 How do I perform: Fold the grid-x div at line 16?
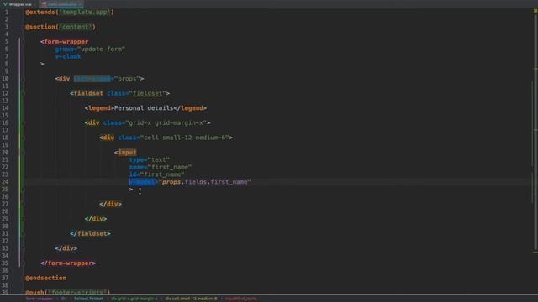(24, 123)
